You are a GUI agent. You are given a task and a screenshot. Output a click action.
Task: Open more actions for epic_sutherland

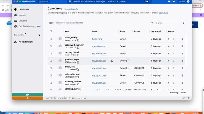(173, 75)
